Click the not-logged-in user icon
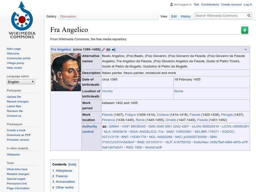 point(172,4)
